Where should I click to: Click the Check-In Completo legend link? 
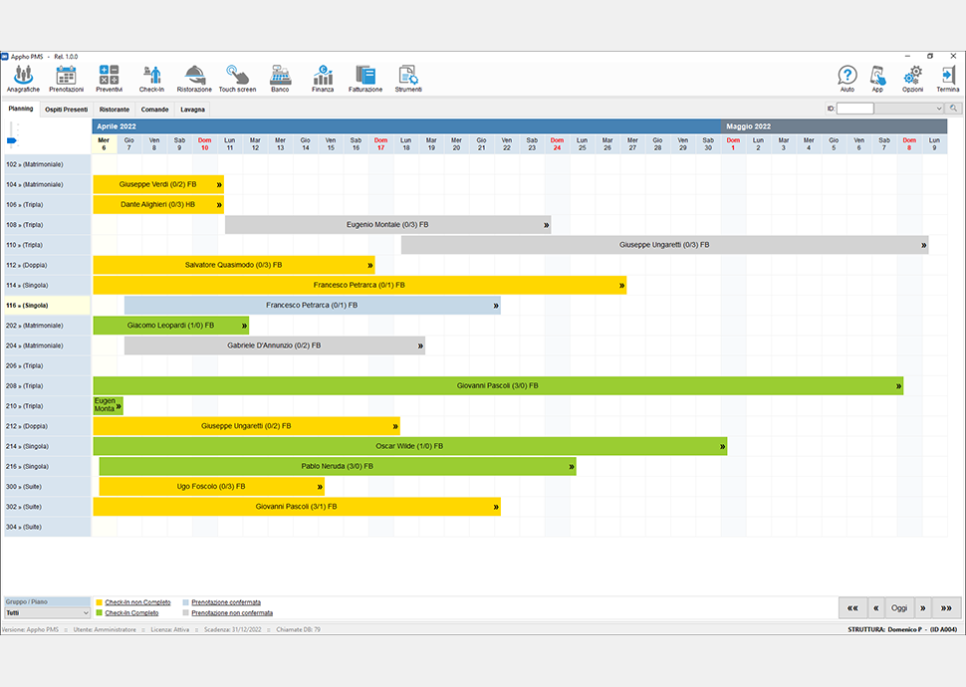131,612
